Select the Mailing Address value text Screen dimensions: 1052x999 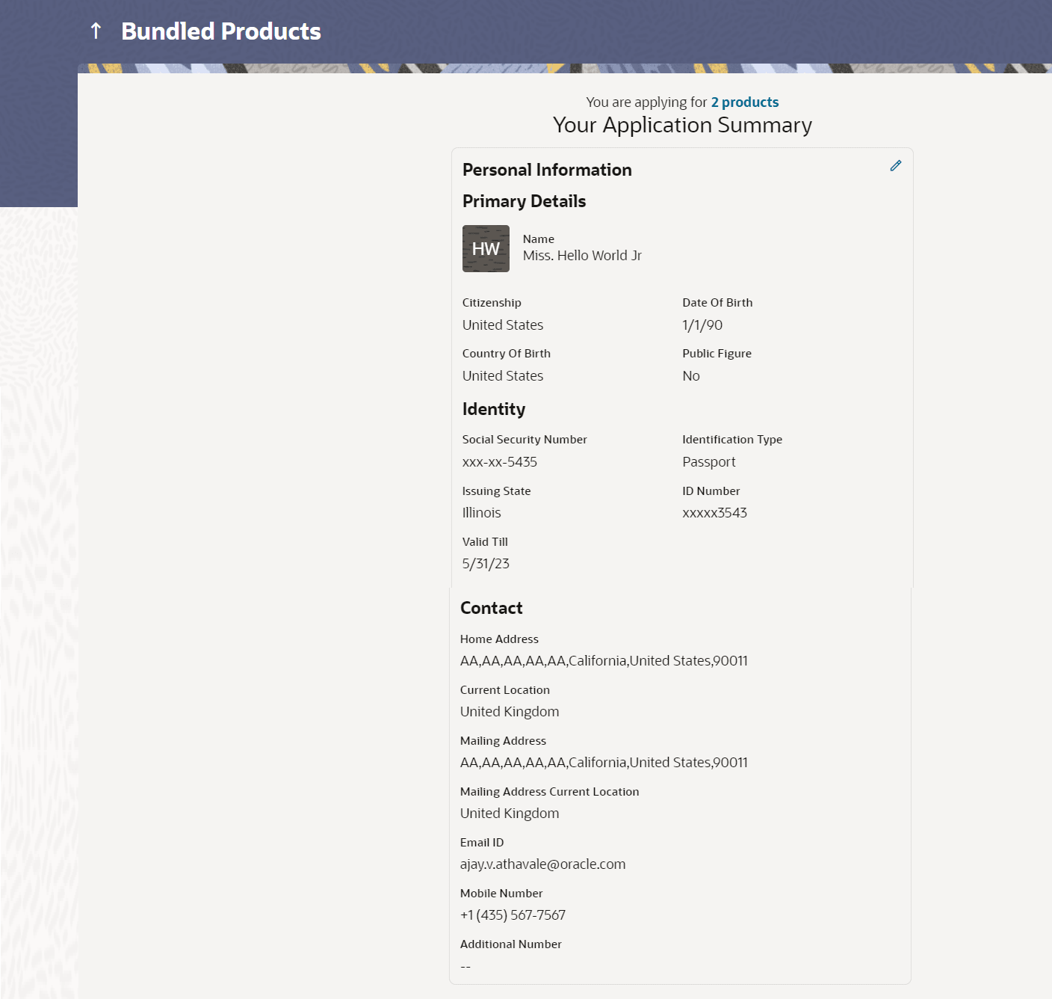pos(604,763)
